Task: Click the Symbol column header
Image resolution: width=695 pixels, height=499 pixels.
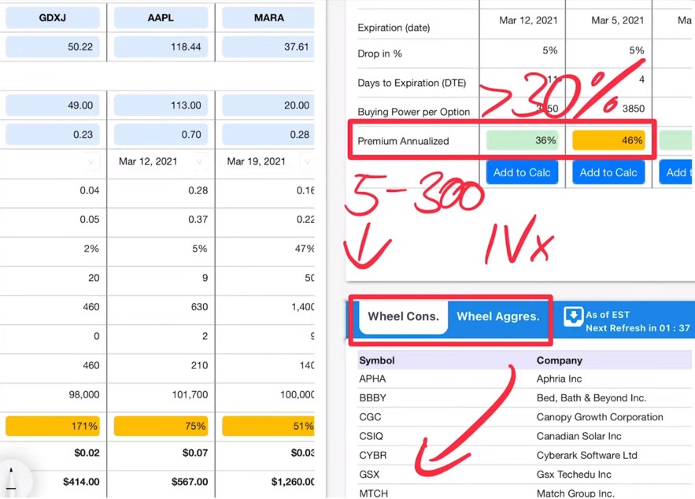Action: click(x=377, y=360)
